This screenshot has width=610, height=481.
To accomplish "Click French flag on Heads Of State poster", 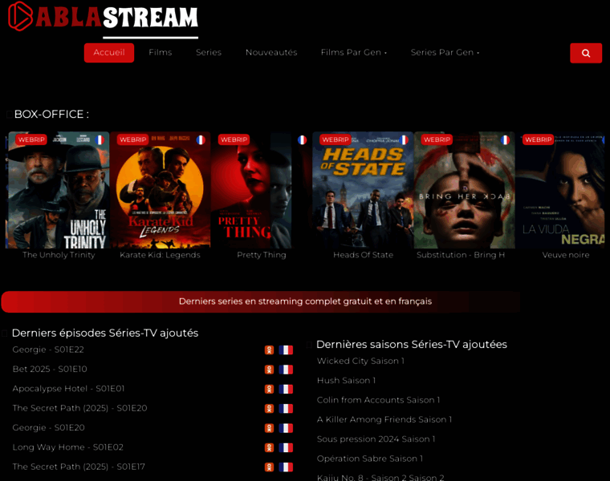I will [404, 139].
